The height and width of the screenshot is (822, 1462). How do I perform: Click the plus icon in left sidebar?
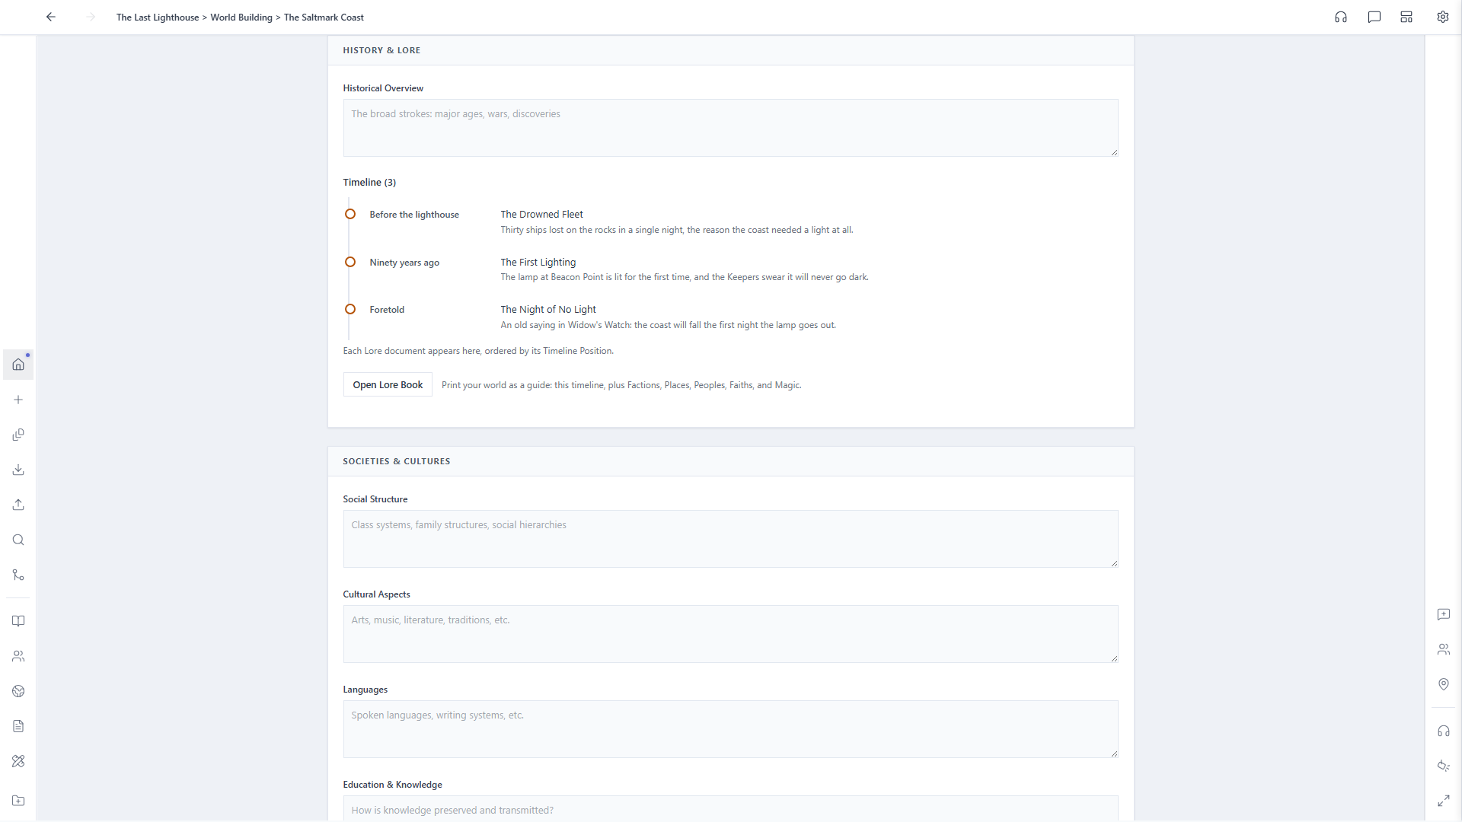[18, 400]
